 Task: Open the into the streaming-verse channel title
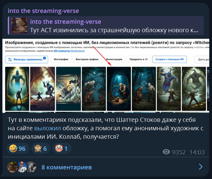click(x=43, y=11)
